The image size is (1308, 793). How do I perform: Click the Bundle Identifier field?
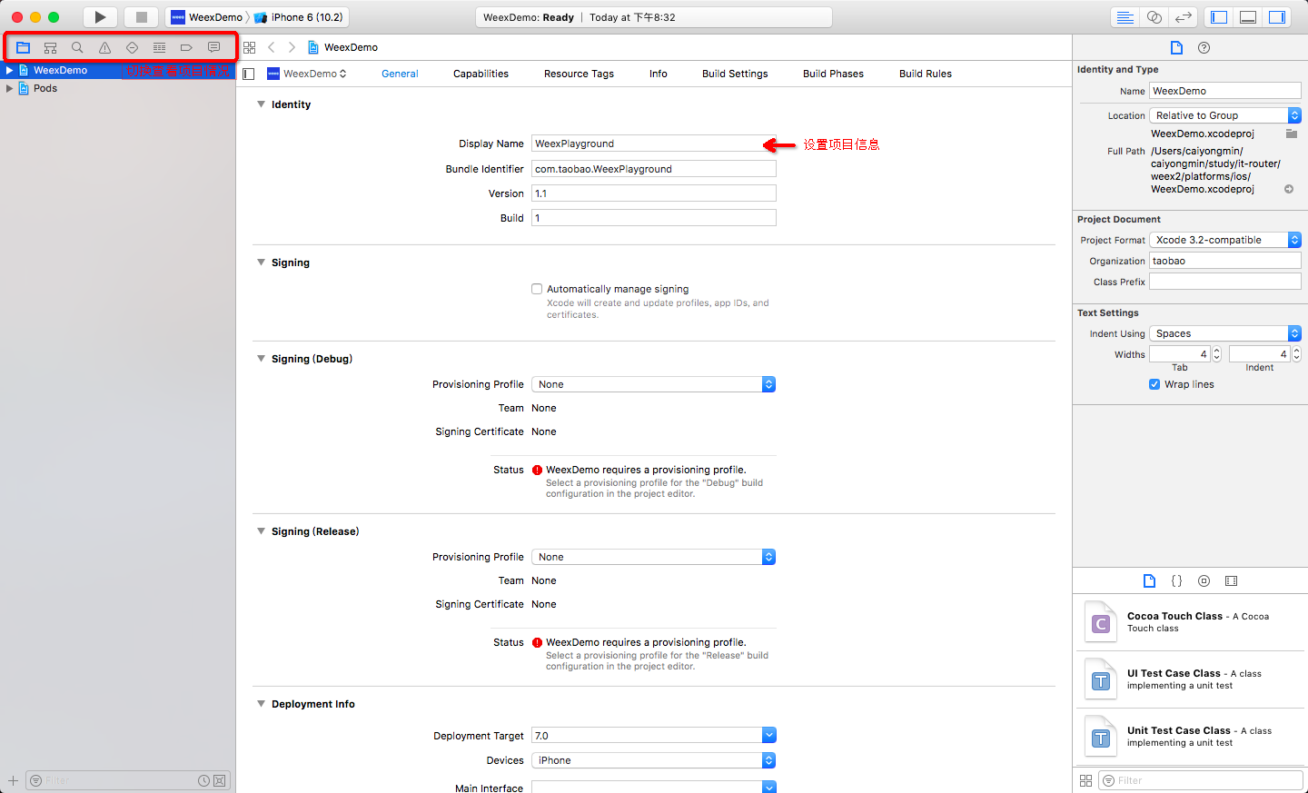(x=654, y=169)
